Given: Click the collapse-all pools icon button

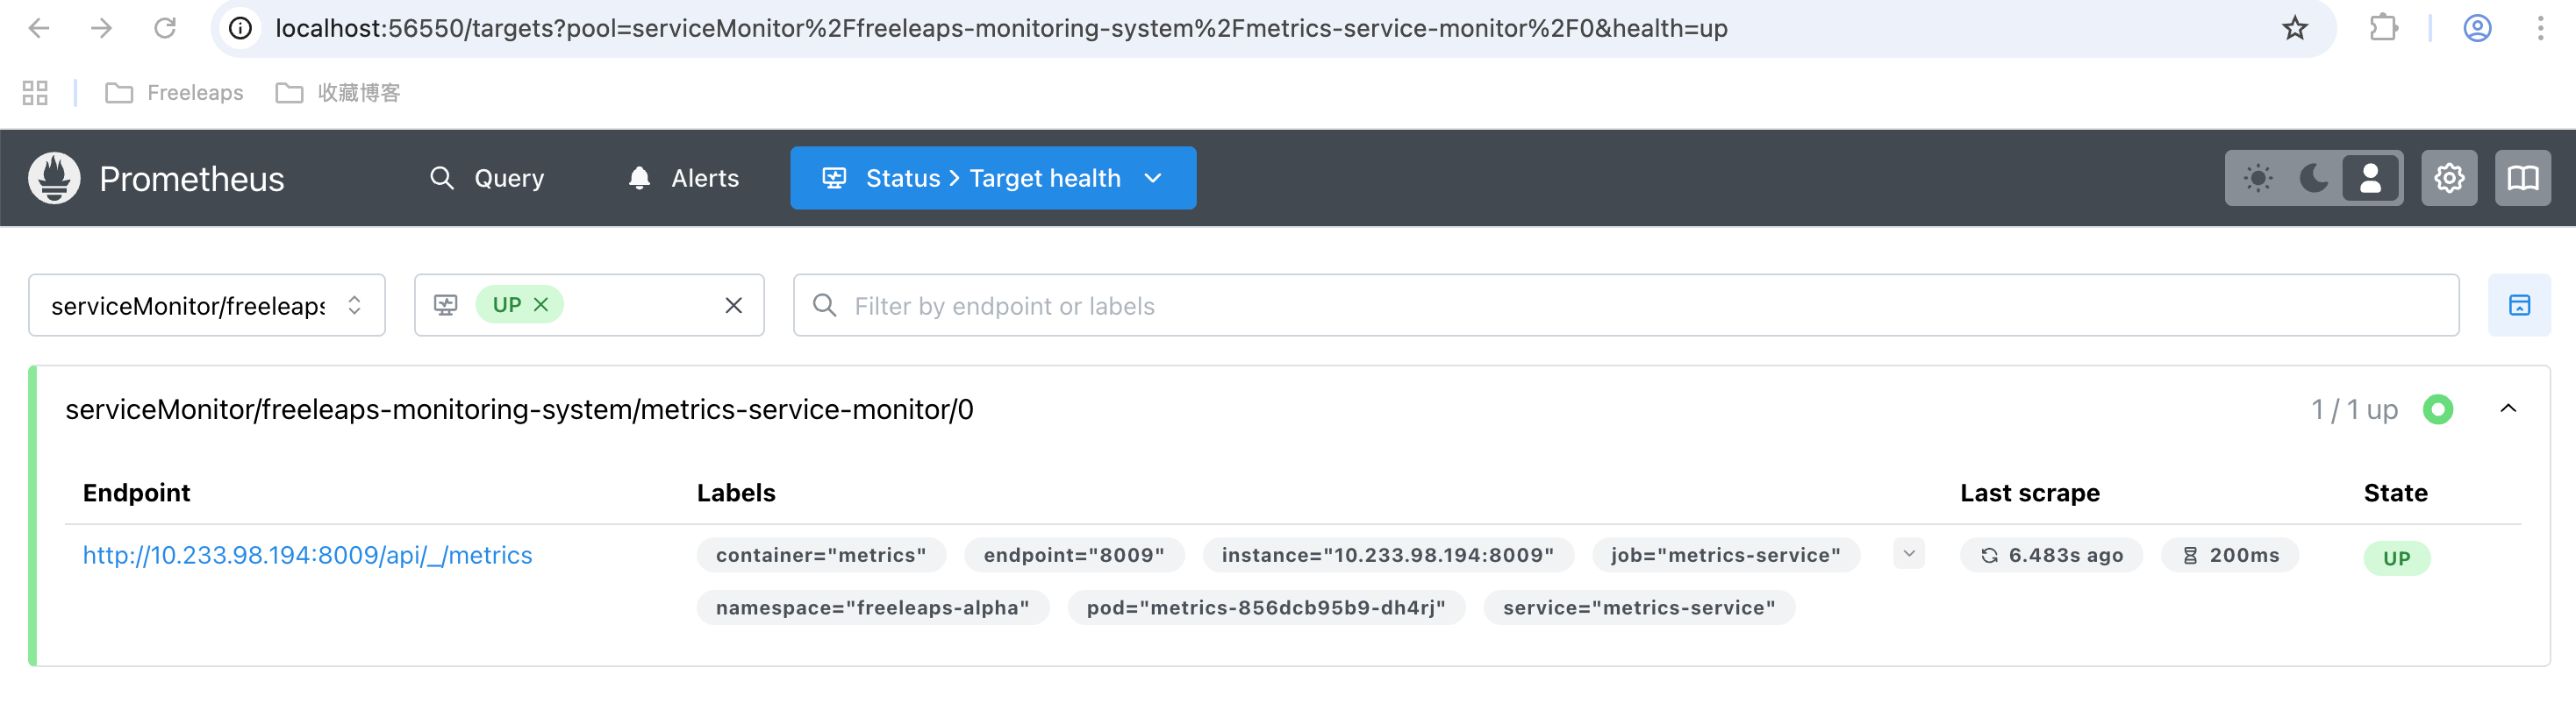Looking at the screenshot, I should coord(2518,306).
